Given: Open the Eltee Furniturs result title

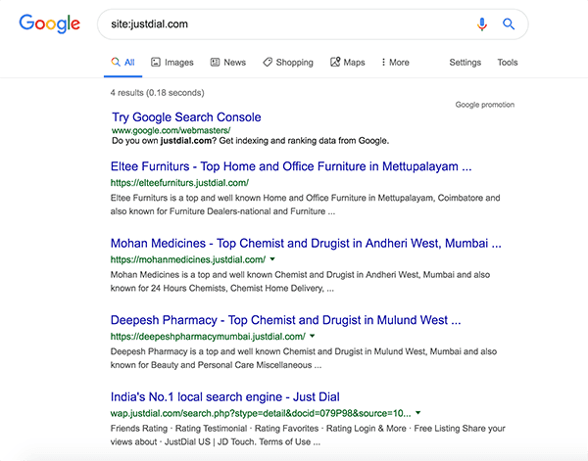Looking at the screenshot, I should [291, 166].
